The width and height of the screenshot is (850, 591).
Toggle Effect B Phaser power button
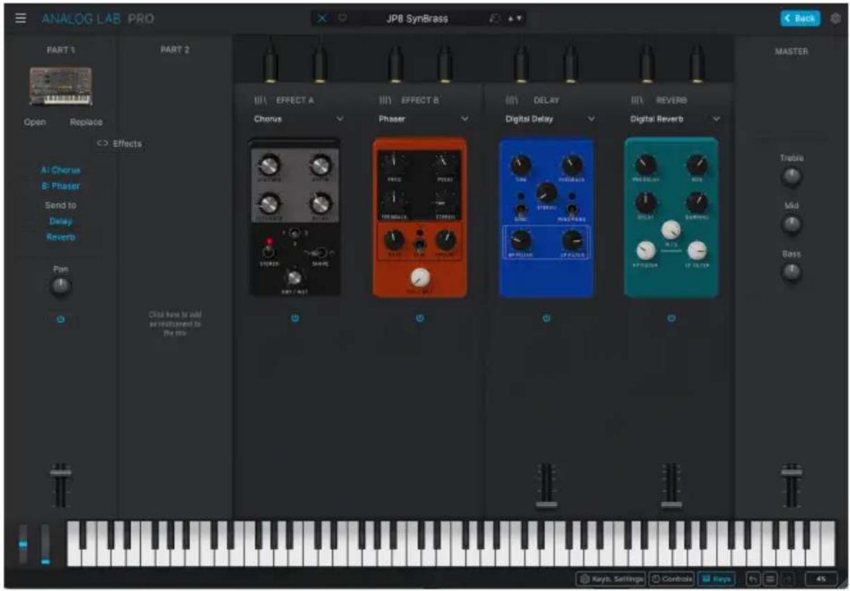pos(420,319)
